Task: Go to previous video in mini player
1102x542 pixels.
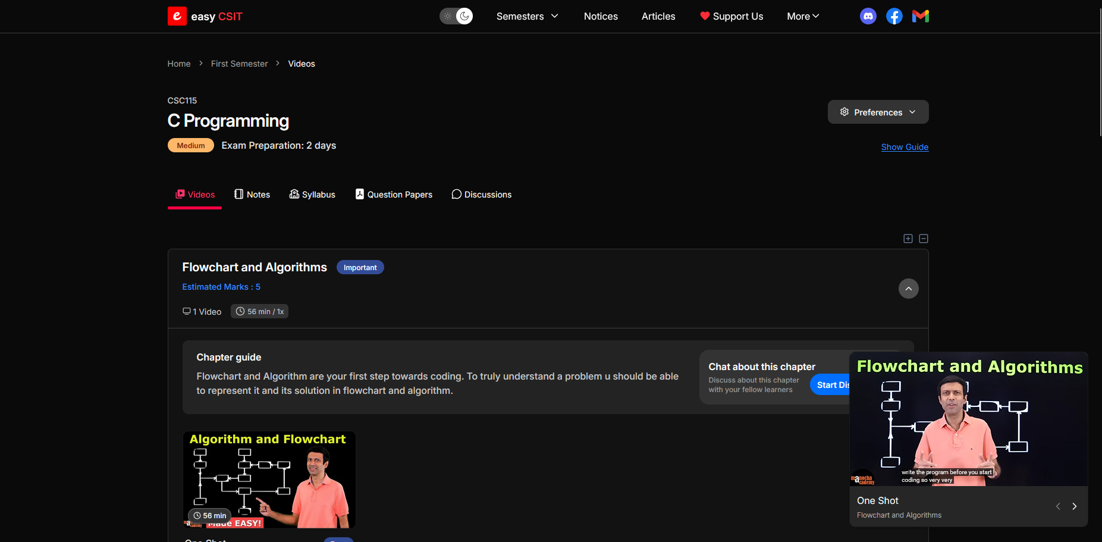Action: (1058, 506)
